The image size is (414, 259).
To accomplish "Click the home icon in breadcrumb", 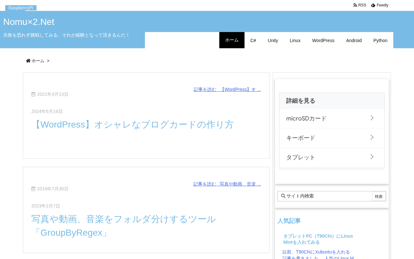I will (28, 61).
